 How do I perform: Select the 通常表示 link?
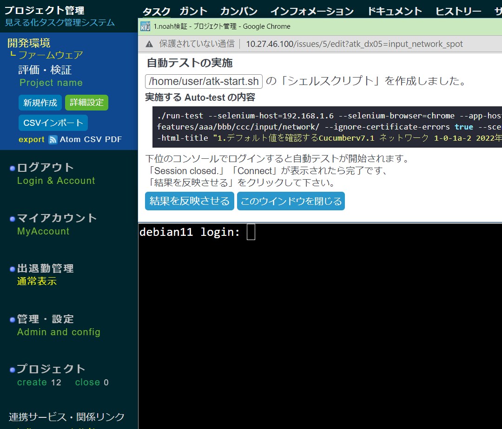(37, 281)
